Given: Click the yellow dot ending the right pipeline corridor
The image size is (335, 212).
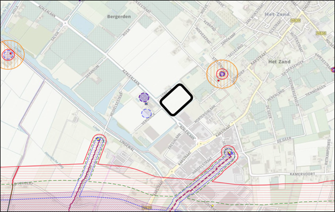Looking at the screenshot, I should pos(229,153).
